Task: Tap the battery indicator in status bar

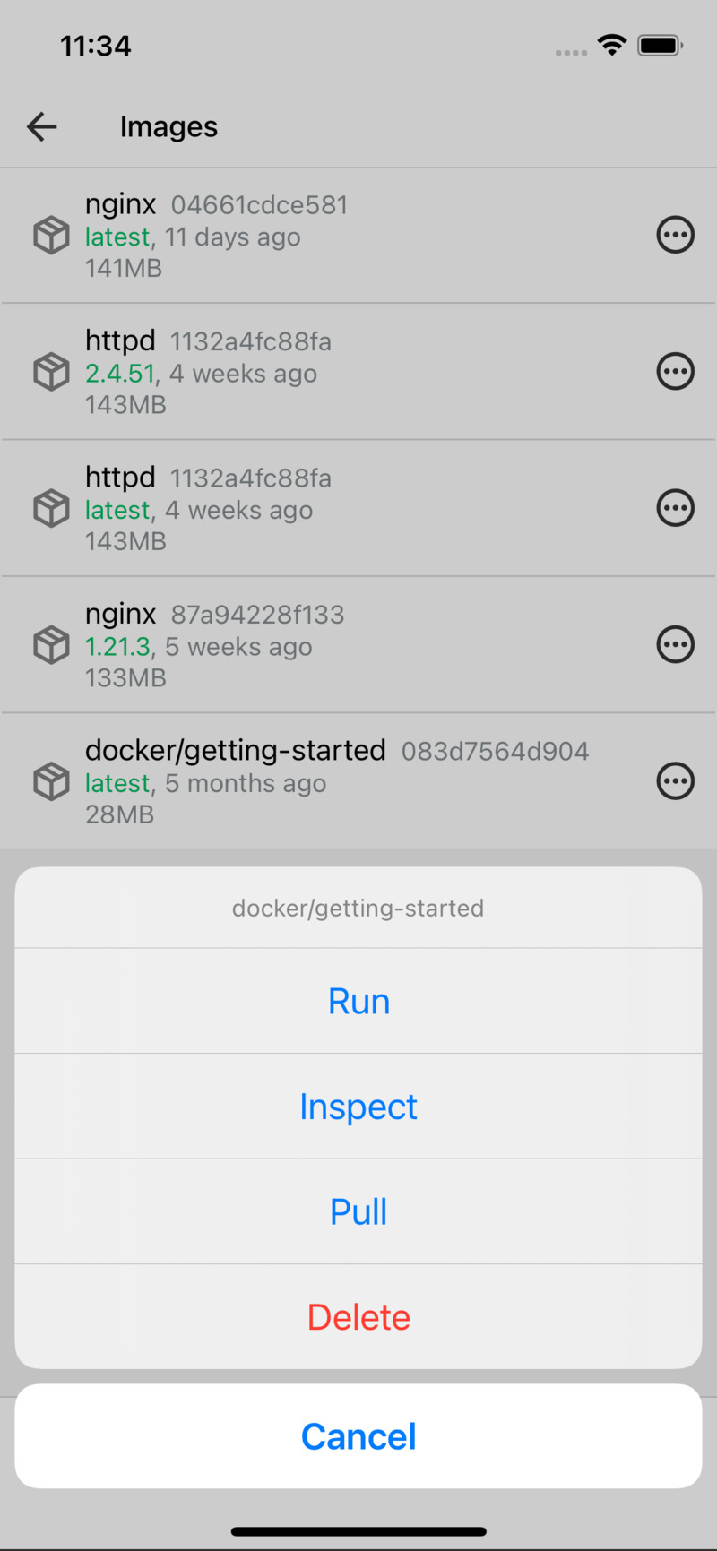Action: pos(661,45)
